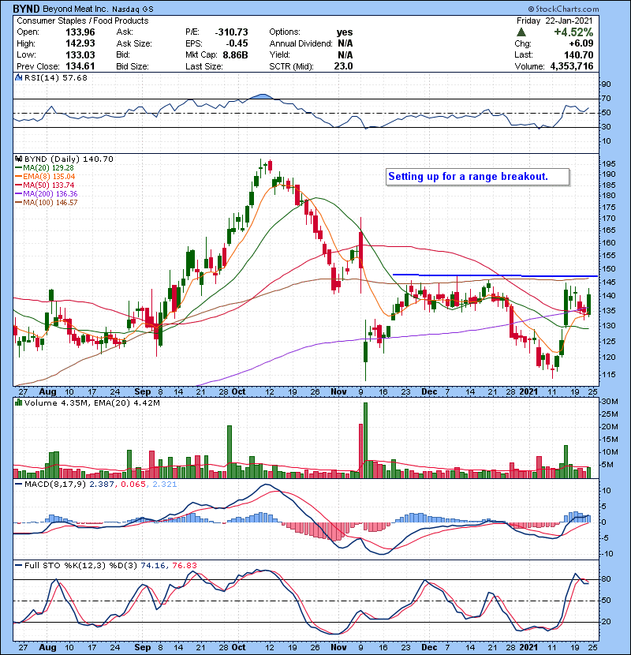This screenshot has height=655, width=631.
Task: Click the green up-triangle change indicator
Action: [521, 32]
